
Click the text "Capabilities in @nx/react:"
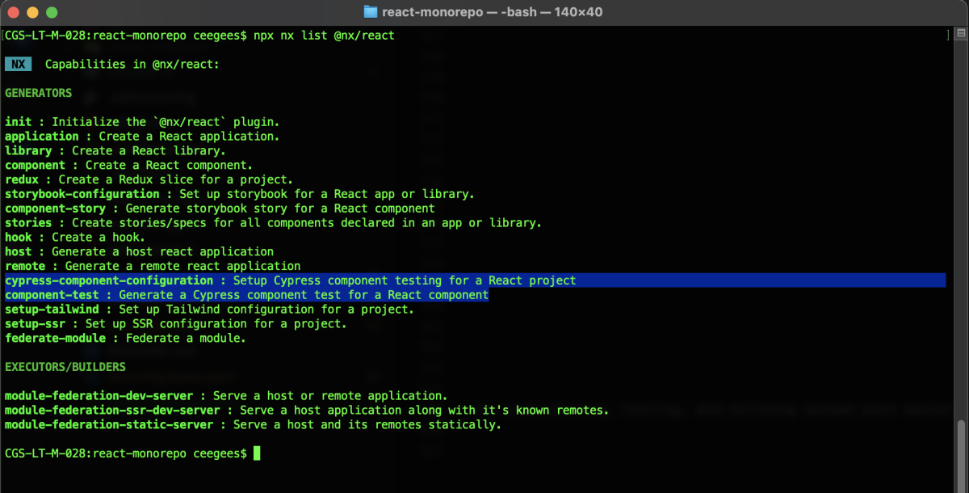(x=132, y=64)
